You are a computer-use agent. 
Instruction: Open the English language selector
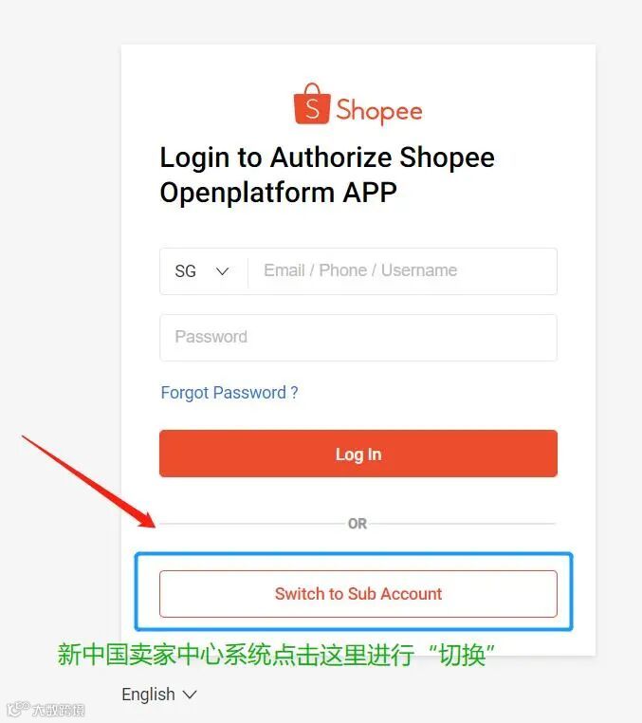click(159, 695)
